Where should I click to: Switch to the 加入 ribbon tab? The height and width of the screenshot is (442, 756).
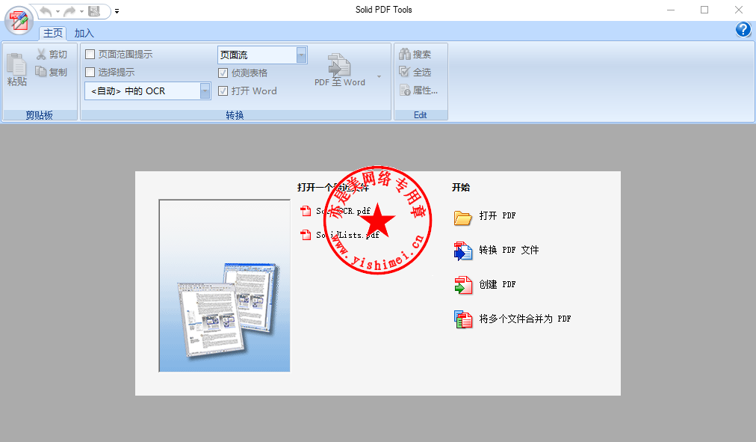click(x=84, y=33)
